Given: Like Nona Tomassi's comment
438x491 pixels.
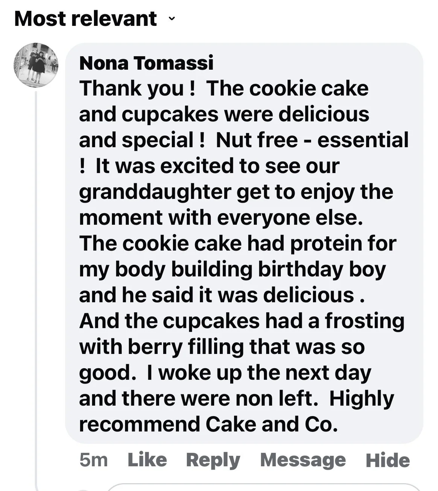Looking at the screenshot, I should (x=147, y=460).
